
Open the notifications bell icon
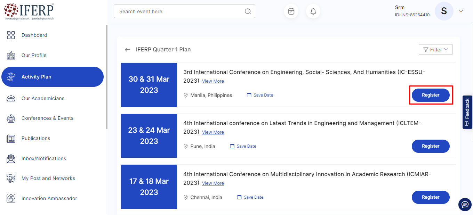(313, 11)
